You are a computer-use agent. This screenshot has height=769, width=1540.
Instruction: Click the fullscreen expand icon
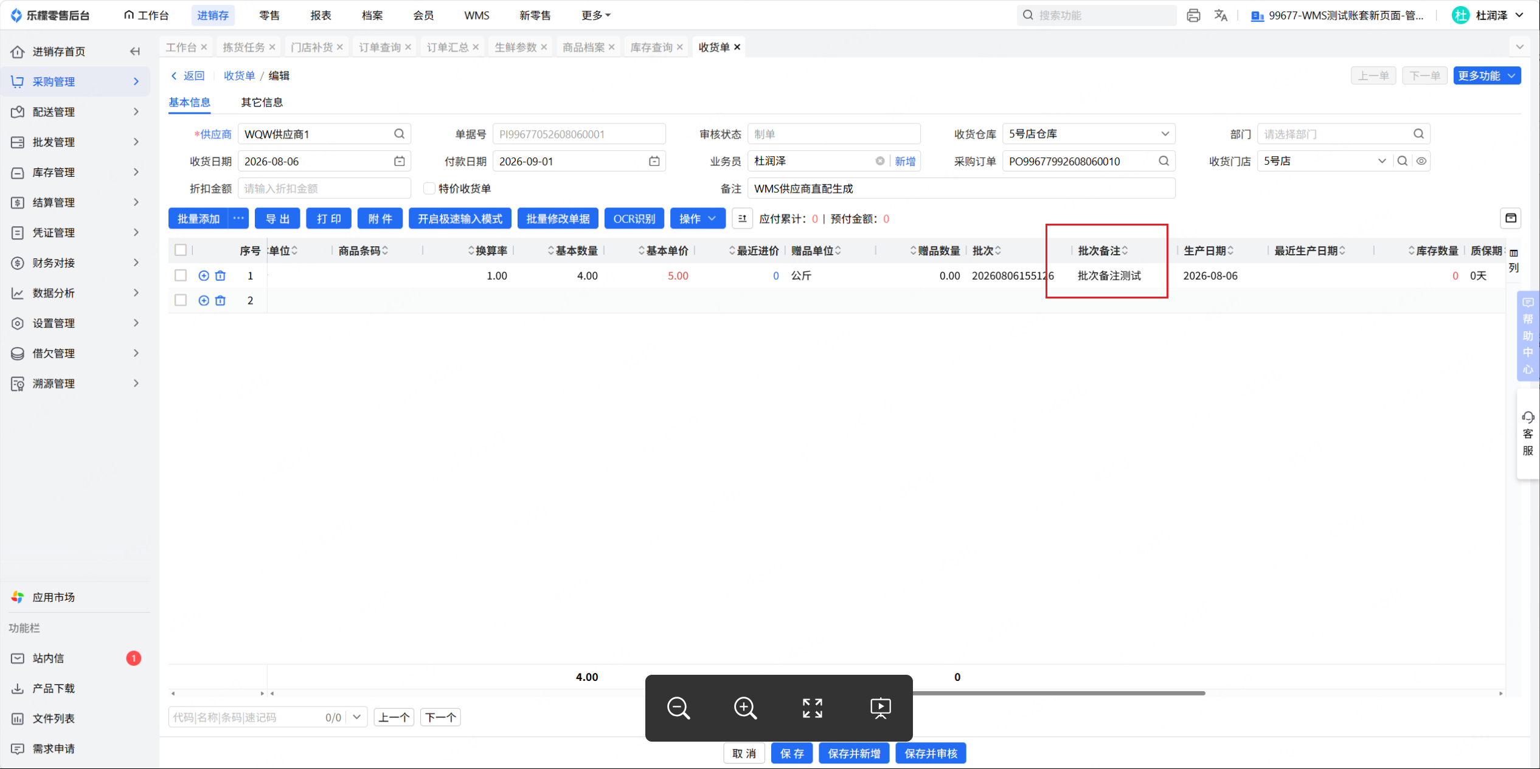pyautogui.click(x=813, y=708)
